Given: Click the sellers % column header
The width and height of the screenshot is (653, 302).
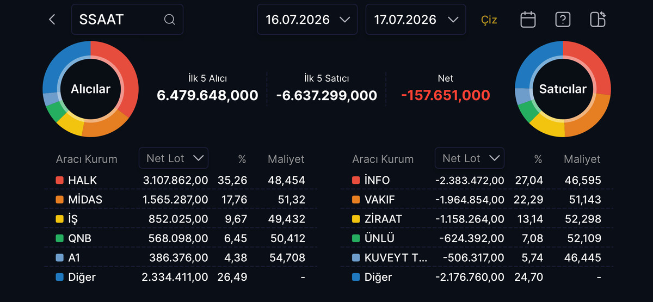Looking at the screenshot, I should coord(538,159).
